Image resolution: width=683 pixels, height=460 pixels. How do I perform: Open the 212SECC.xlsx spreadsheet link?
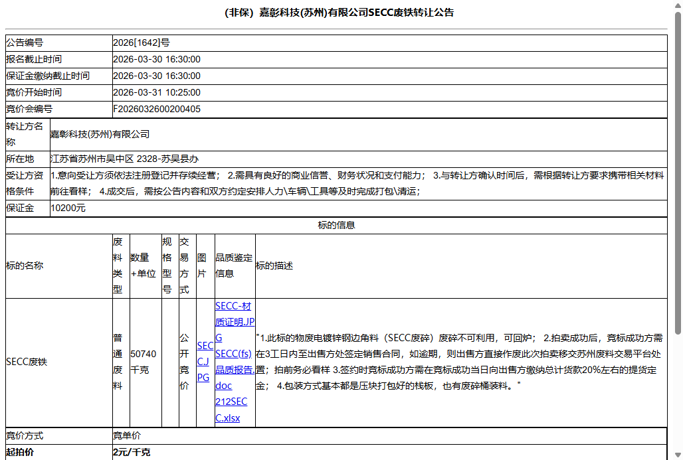point(230,409)
